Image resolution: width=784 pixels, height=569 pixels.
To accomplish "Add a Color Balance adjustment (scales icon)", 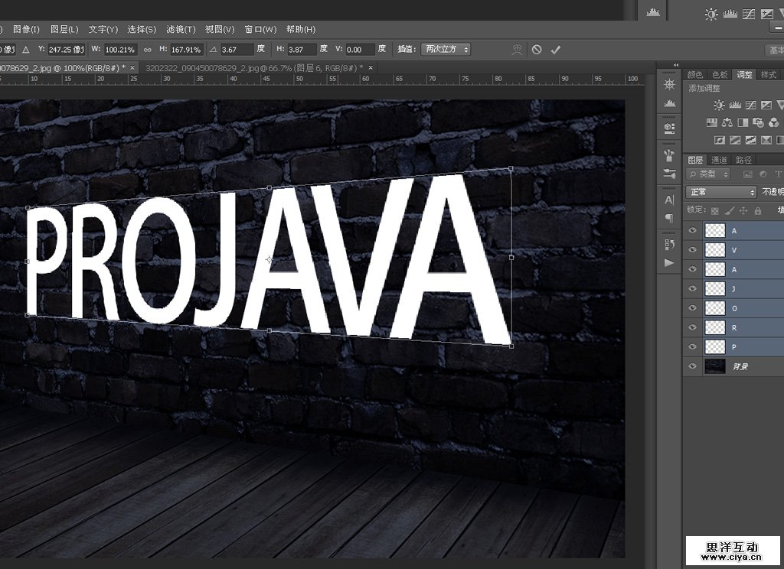I will (x=727, y=122).
